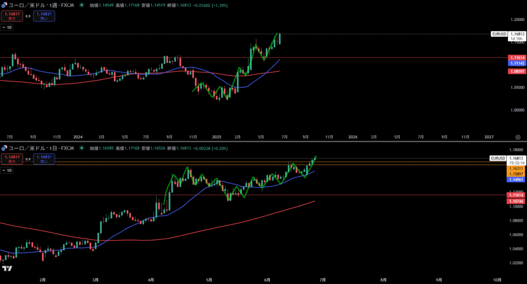527x284 pixels.
Task: Click the 1.04000 level on daily price axis
Action: pyautogui.click(x=516, y=248)
